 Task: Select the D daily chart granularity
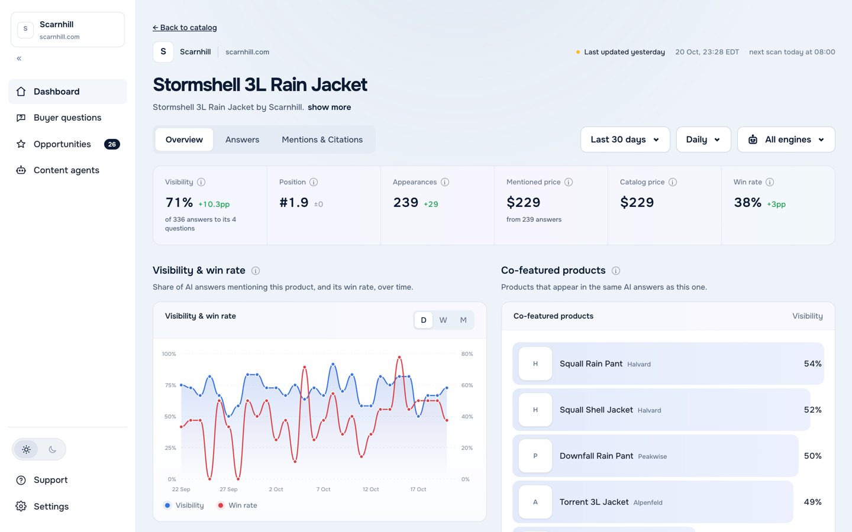pyautogui.click(x=424, y=320)
